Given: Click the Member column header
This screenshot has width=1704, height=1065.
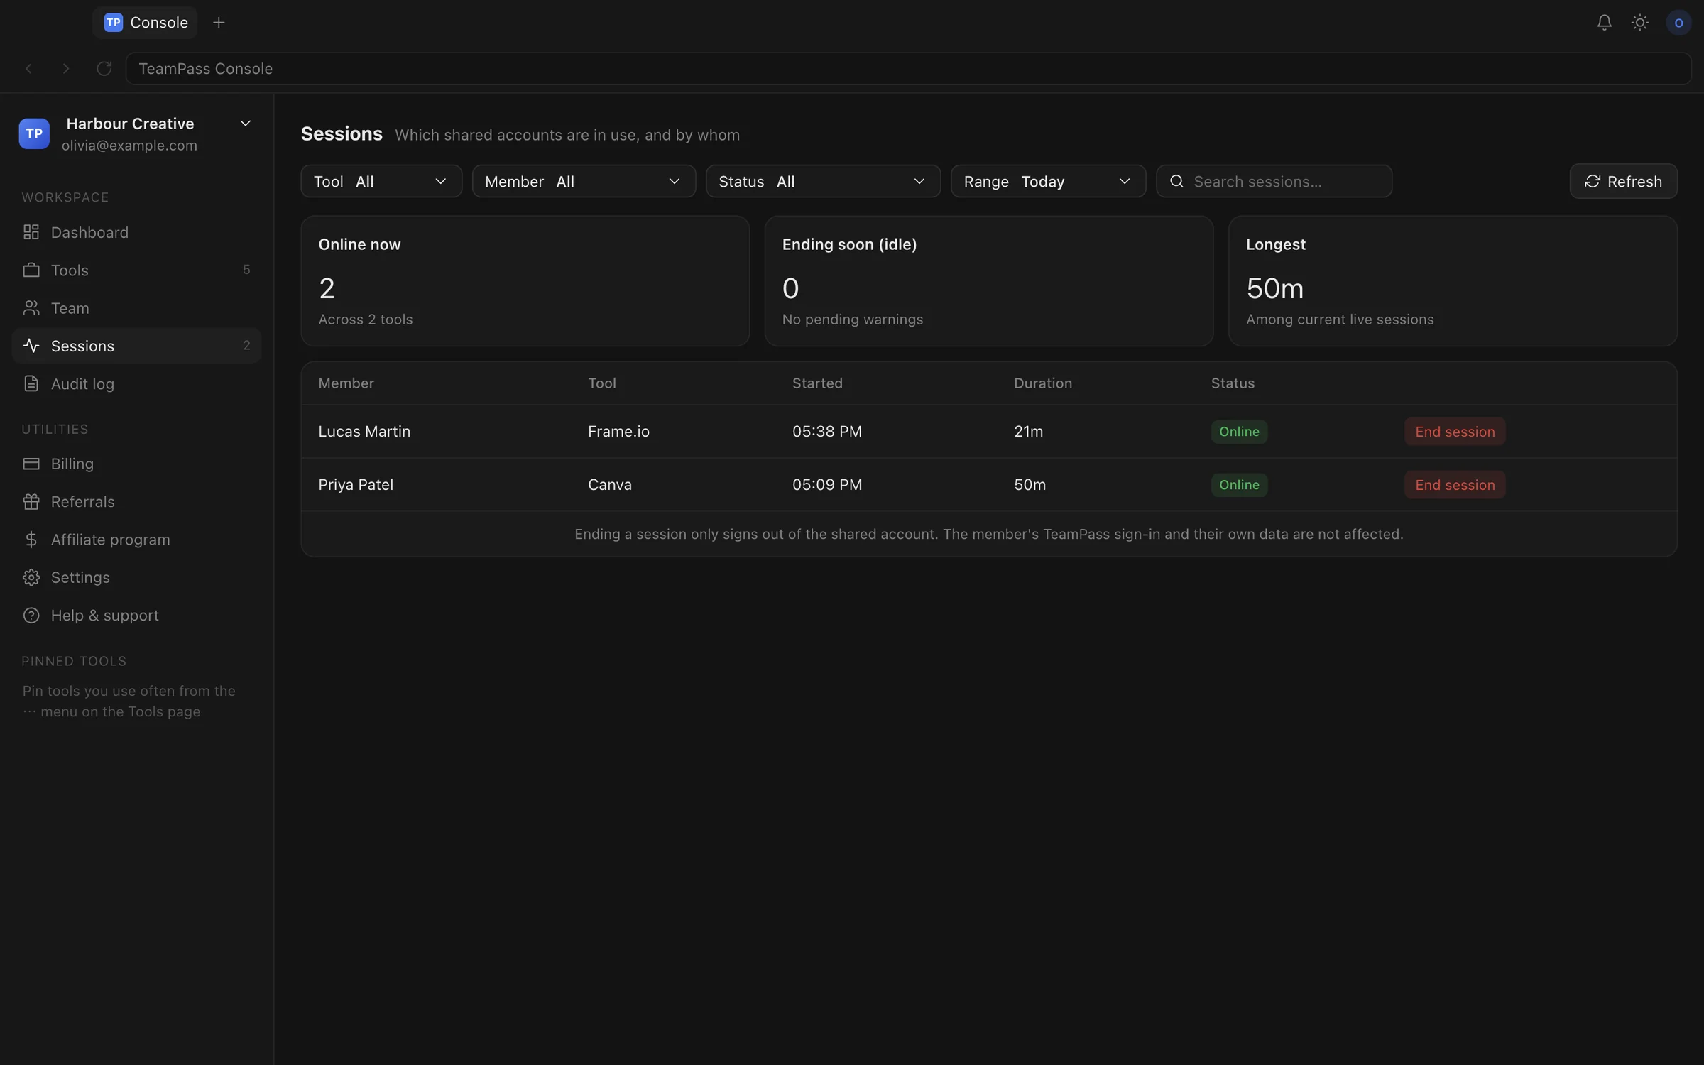Looking at the screenshot, I should (x=346, y=383).
